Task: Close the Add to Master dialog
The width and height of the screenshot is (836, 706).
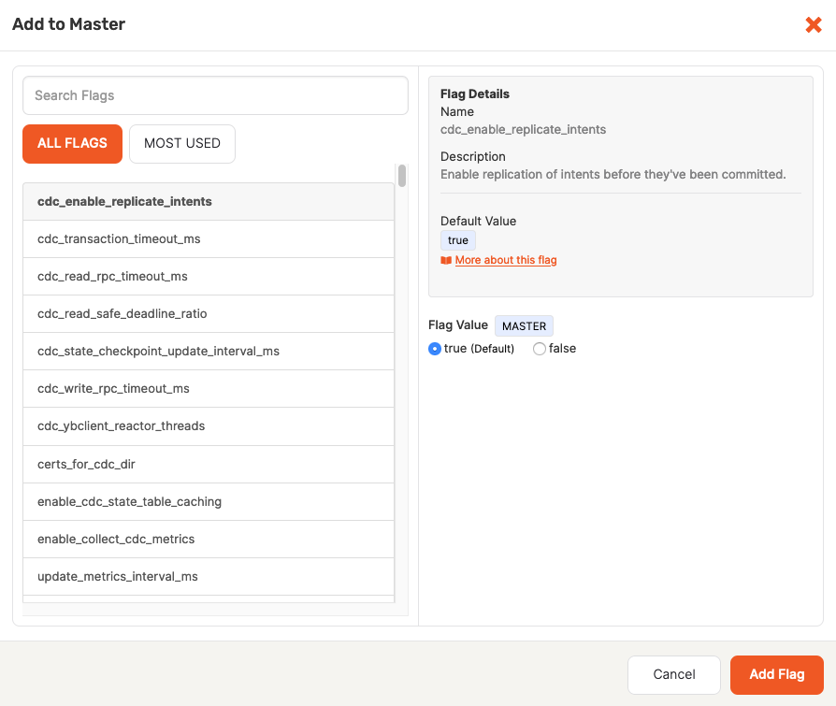Action: (x=813, y=25)
